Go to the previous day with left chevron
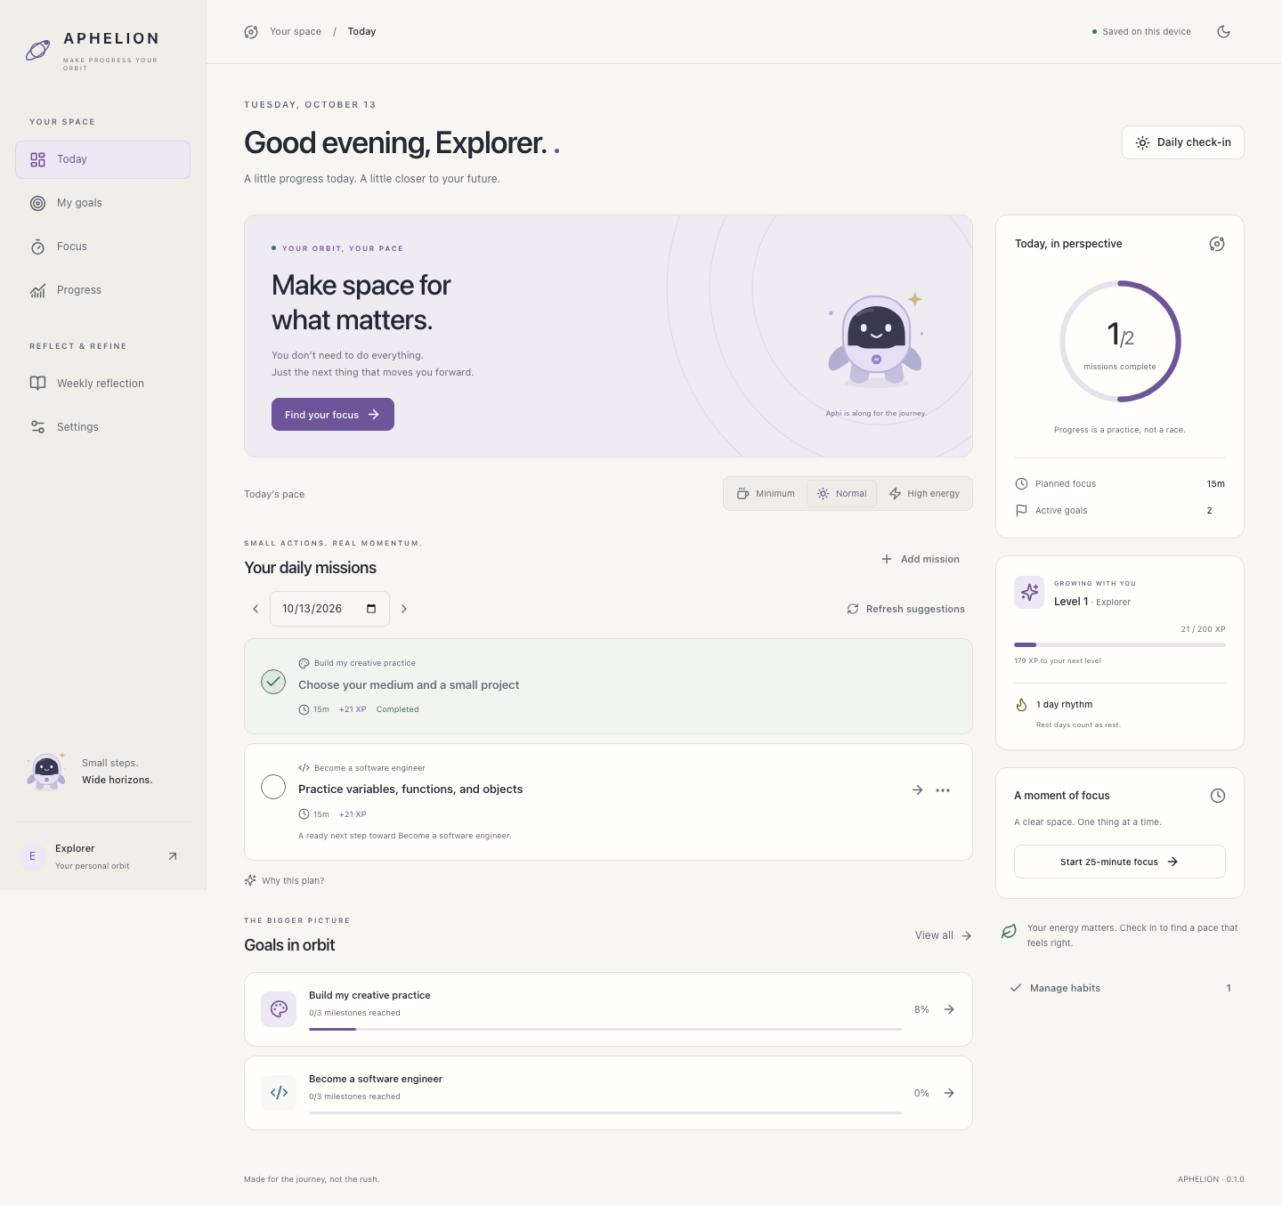This screenshot has height=1206, width=1282. tap(256, 609)
